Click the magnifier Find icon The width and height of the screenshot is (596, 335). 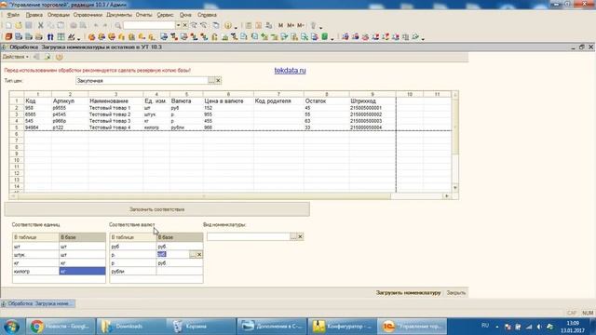pos(118,25)
